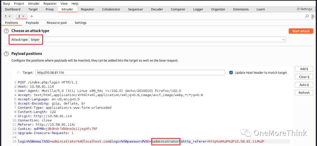
Task: Click the Cookie qdPM8 value
Action: point(71,129)
